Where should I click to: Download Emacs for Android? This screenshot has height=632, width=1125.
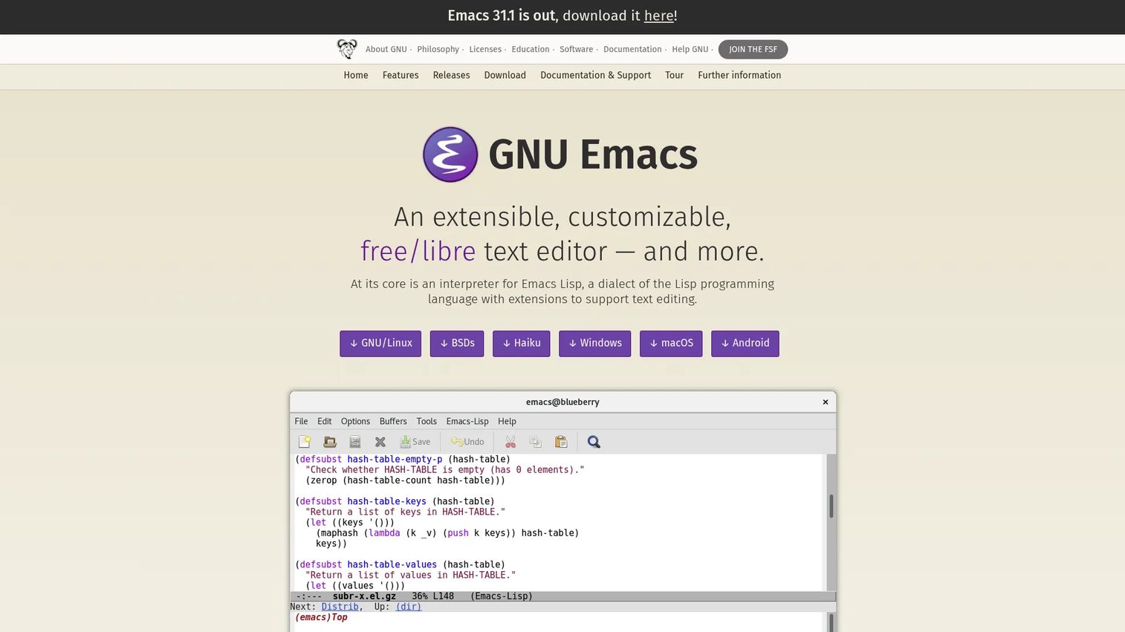tap(745, 343)
